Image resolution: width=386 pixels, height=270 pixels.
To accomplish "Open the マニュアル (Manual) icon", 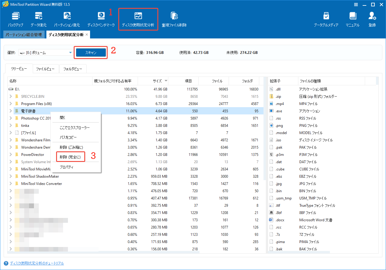I will pyautogui.click(x=352, y=19).
